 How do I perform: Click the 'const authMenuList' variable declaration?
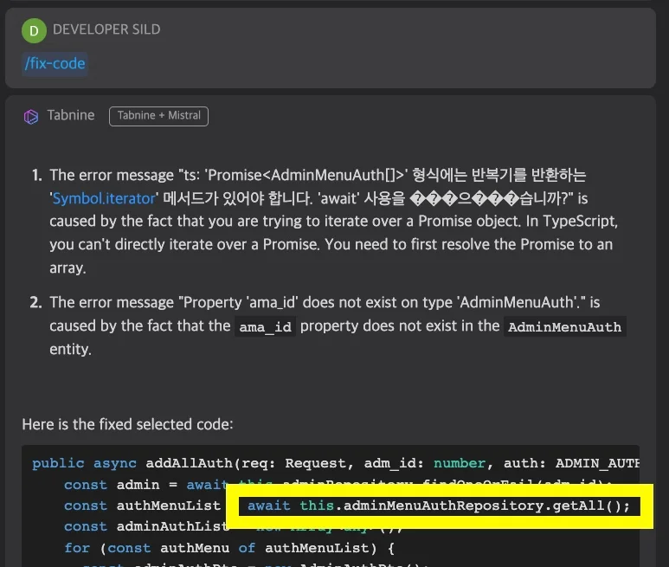click(143, 506)
